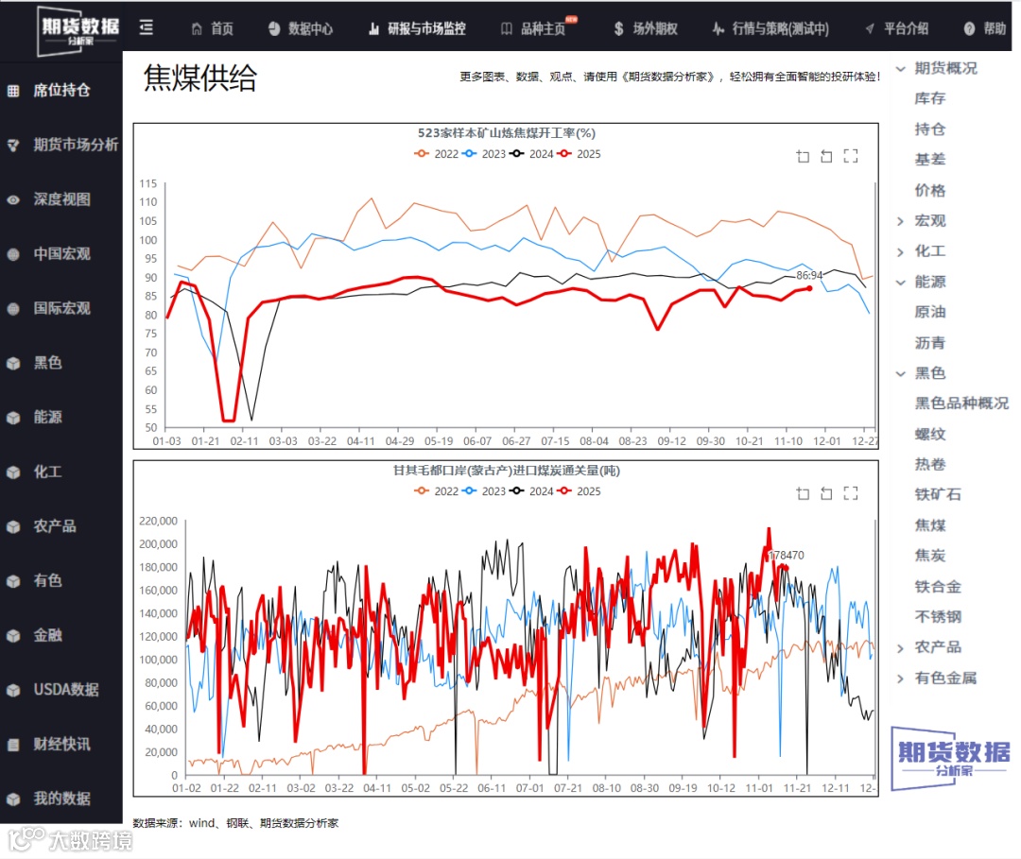This screenshot has width=1021, height=859.
Task: Collapse the 能源 section chevron in right menu
Action: pyautogui.click(x=901, y=283)
